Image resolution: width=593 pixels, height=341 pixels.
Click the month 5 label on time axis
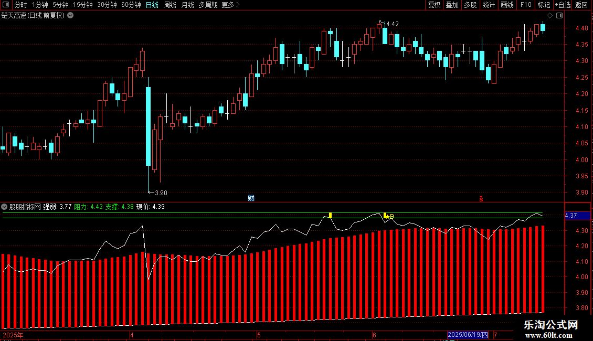tap(259, 335)
